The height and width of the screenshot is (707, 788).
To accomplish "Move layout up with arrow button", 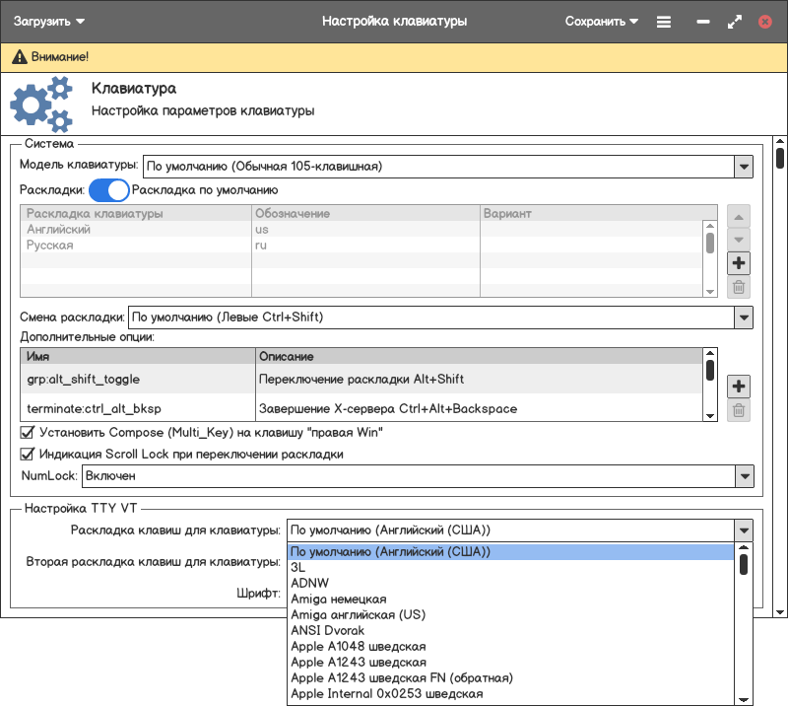I will point(739,215).
